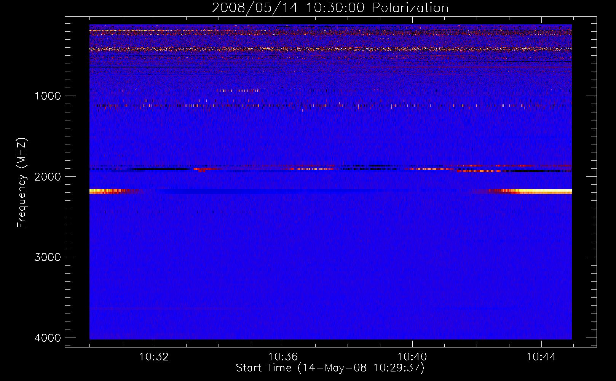Select the 'Frequency (MHZ)' axis label

click(22, 182)
